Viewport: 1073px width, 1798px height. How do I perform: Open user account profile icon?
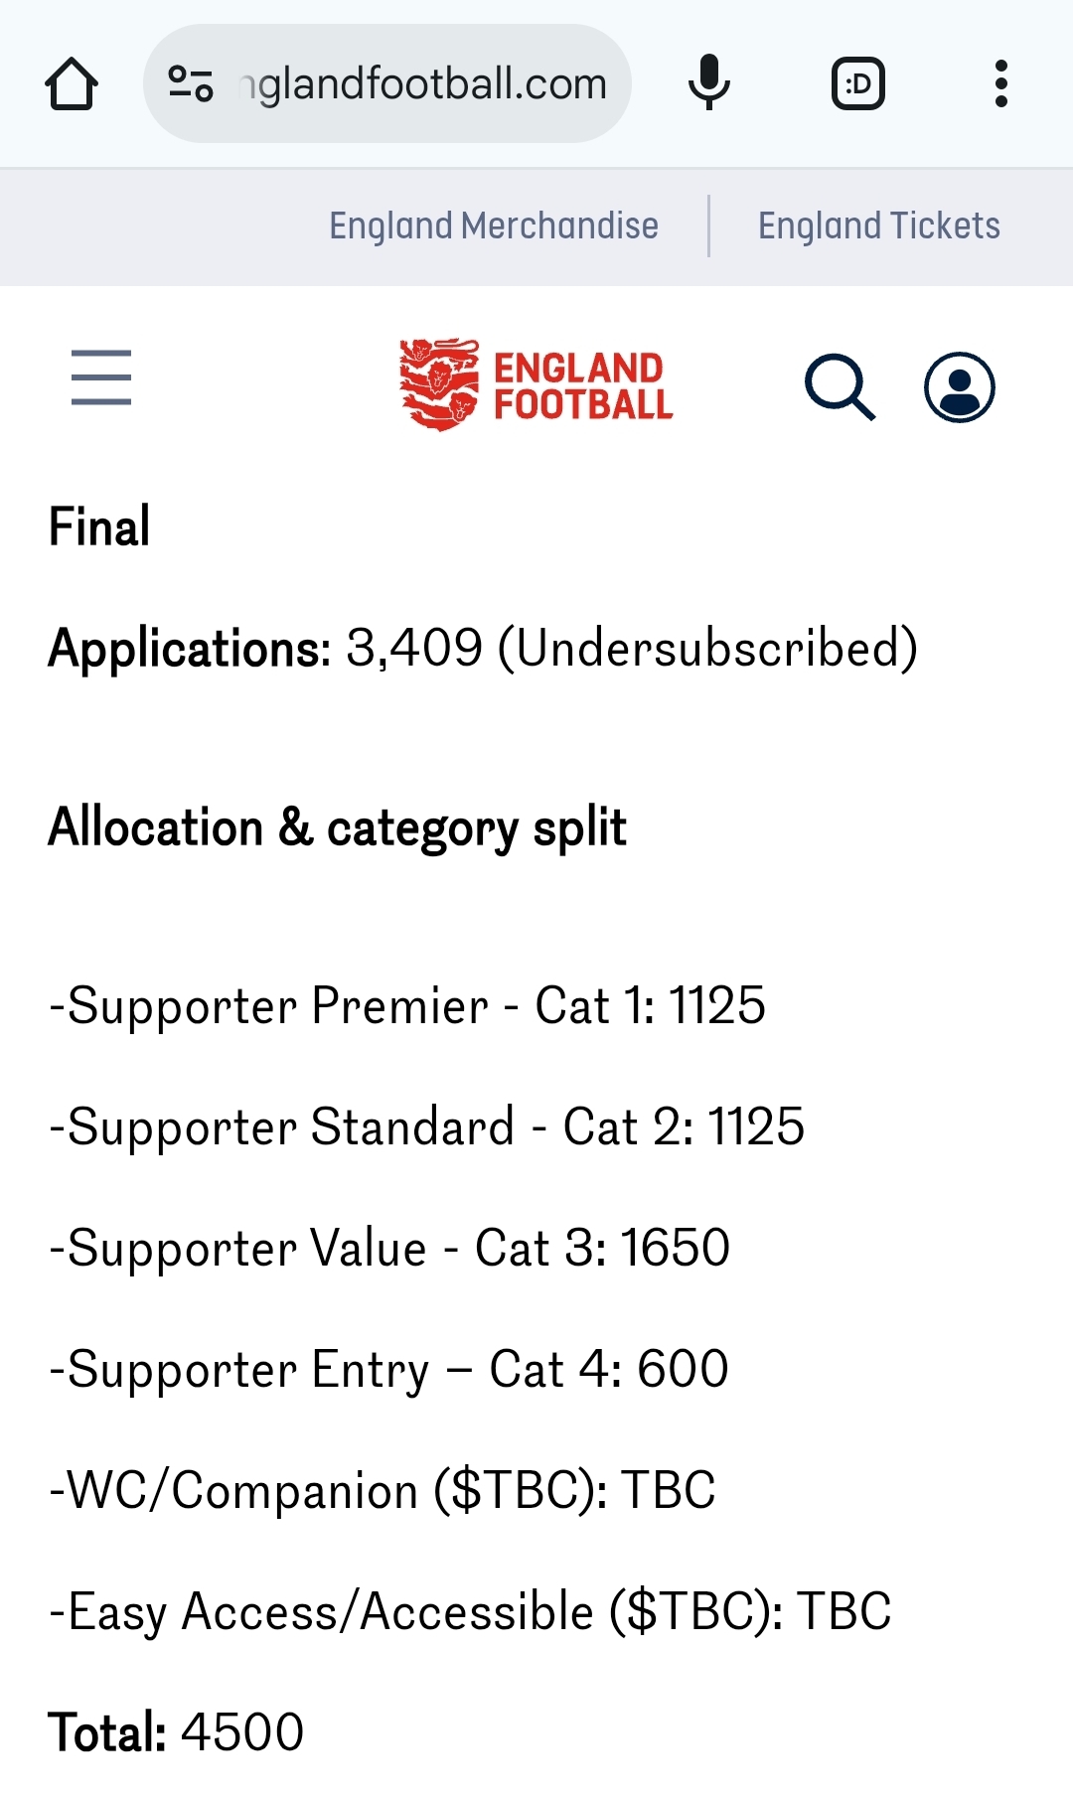coord(959,386)
